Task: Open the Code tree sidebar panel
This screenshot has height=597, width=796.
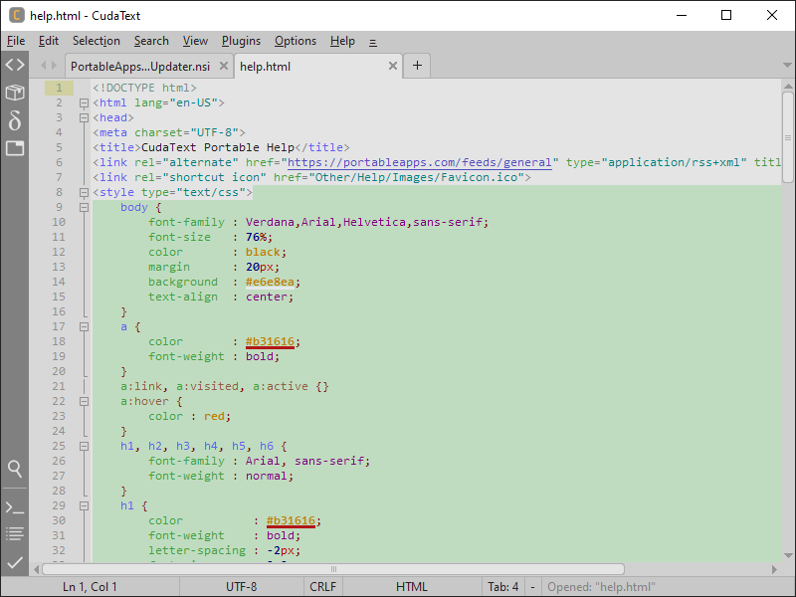Action: [15, 66]
